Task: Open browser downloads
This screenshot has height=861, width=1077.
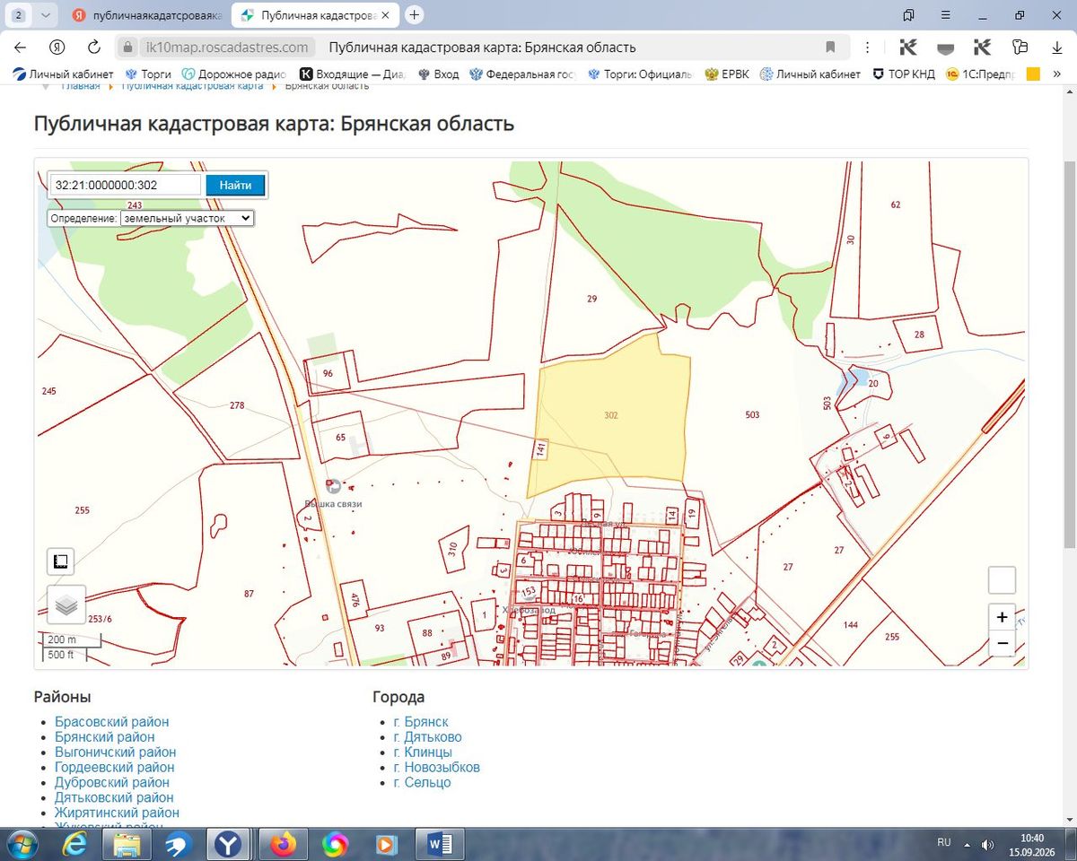Action: (x=1057, y=48)
